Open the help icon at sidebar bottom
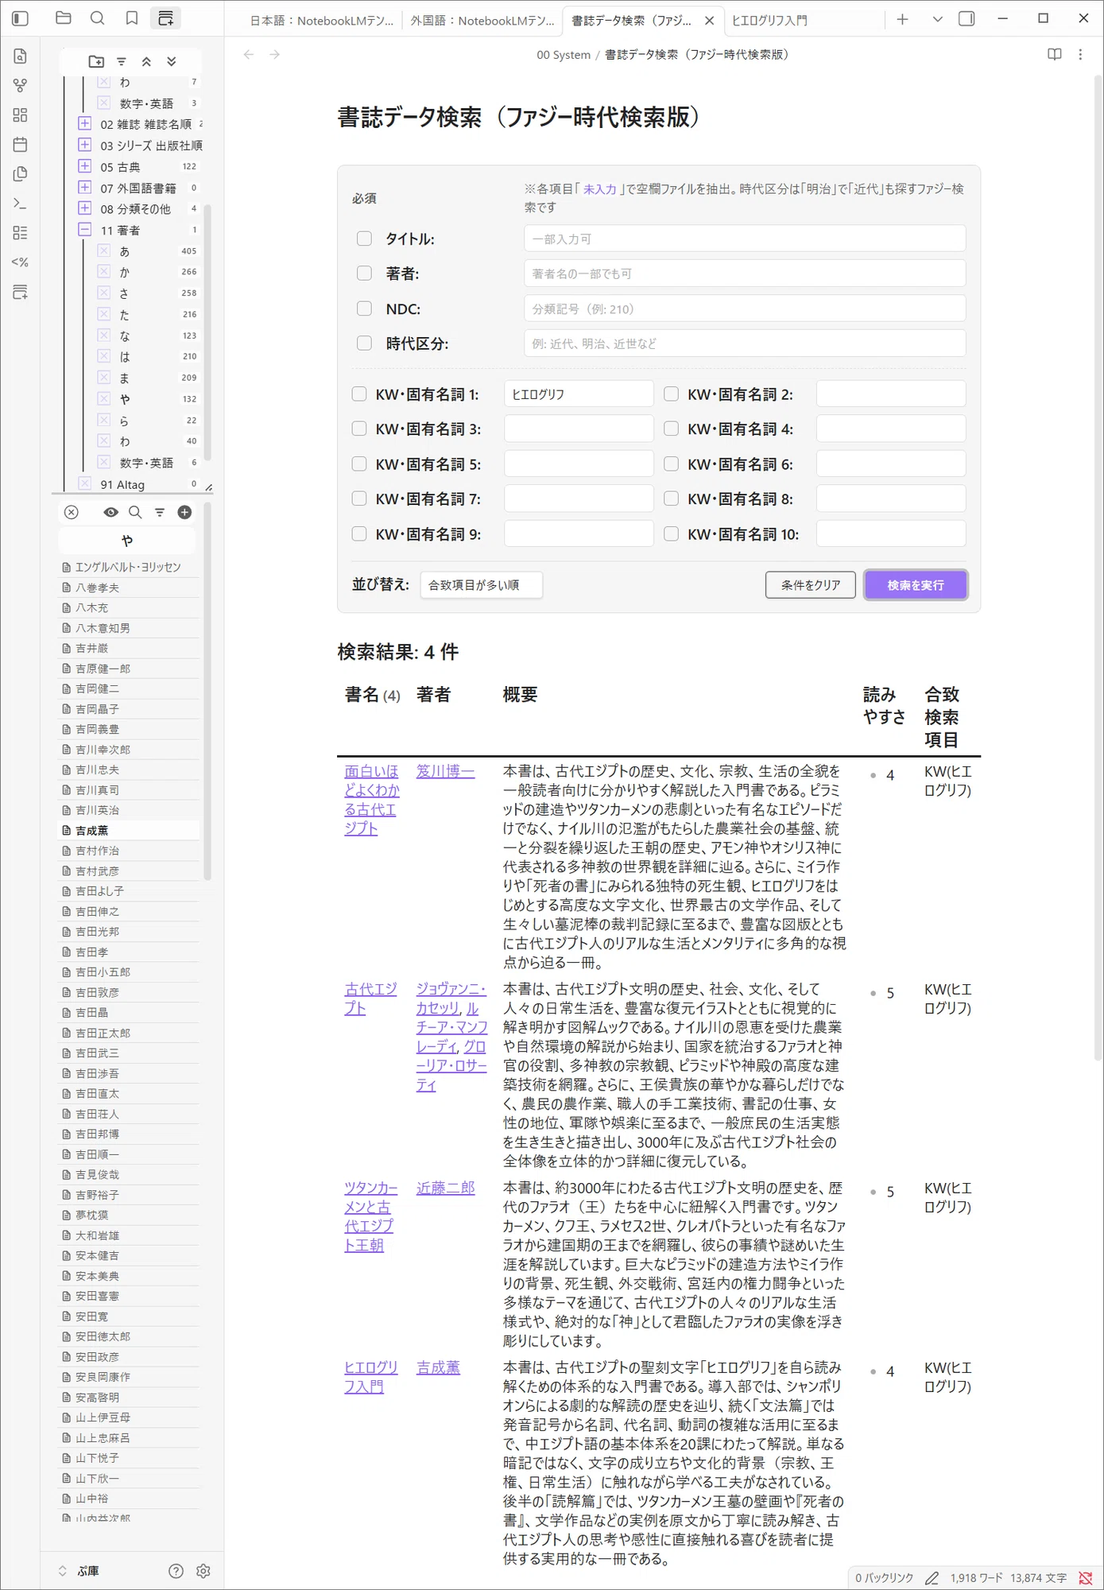The height and width of the screenshot is (1590, 1104). click(x=176, y=1571)
